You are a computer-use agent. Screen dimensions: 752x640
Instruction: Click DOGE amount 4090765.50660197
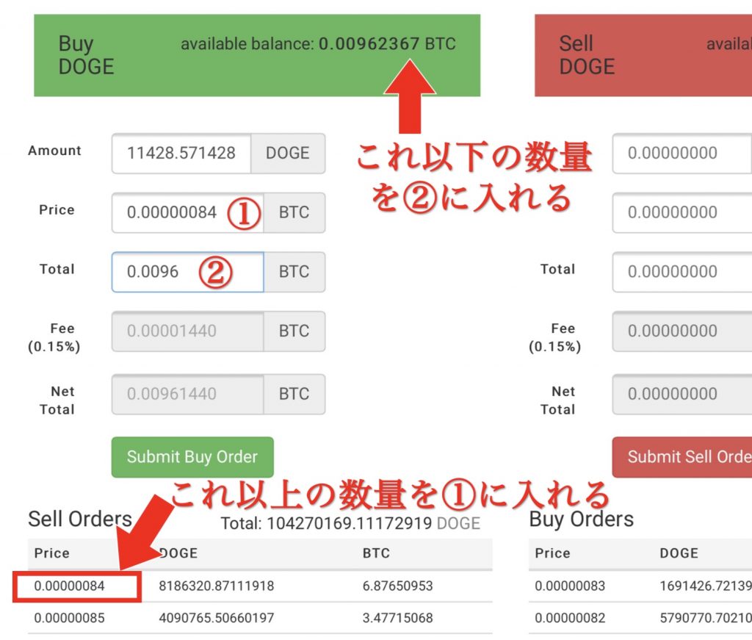(x=217, y=618)
